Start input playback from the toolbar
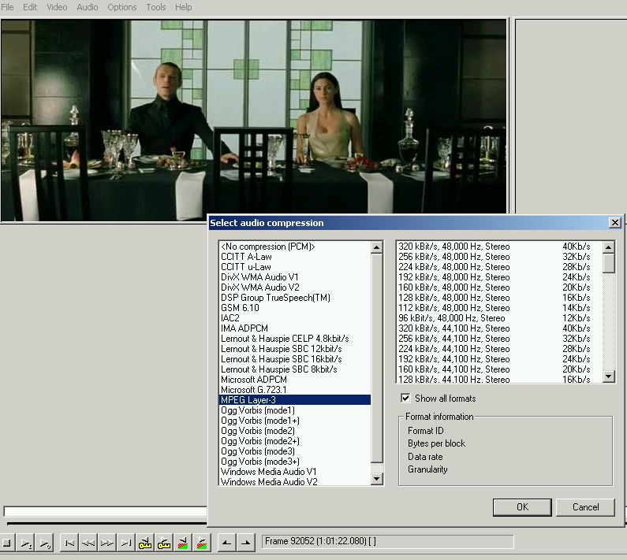 [26, 543]
